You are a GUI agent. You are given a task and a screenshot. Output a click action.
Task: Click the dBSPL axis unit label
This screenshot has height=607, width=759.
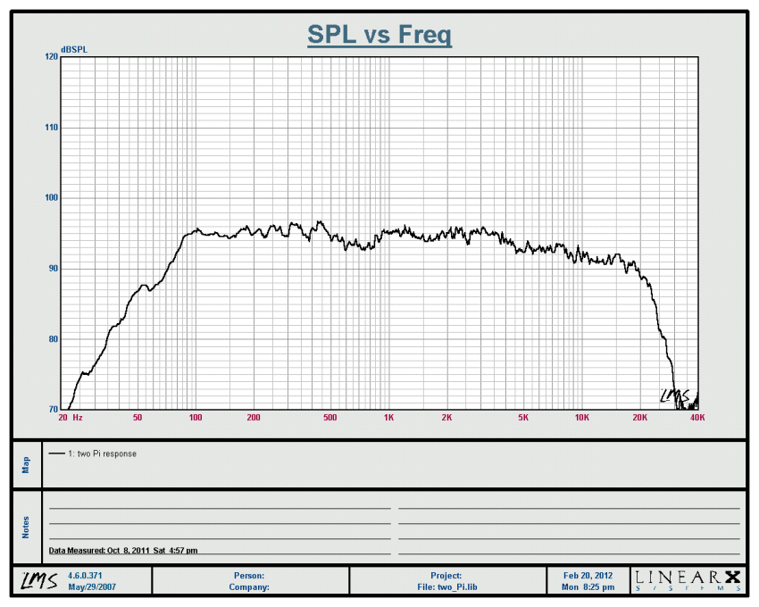coord(73,48)
